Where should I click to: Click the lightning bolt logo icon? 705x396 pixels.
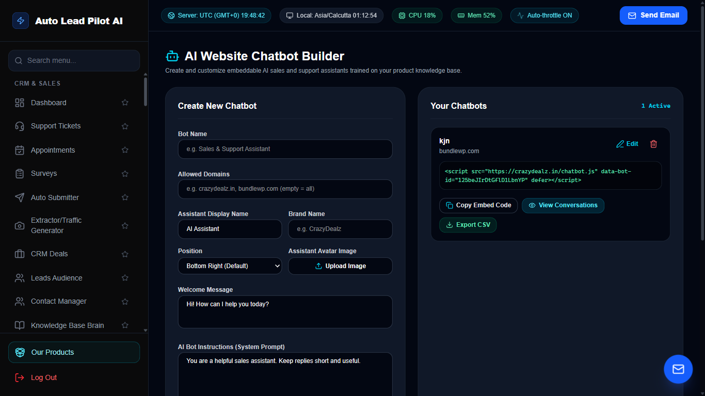point(21,21)
